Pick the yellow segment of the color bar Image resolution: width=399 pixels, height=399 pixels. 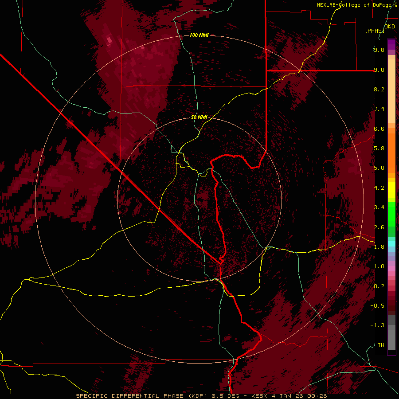[391, 190]
